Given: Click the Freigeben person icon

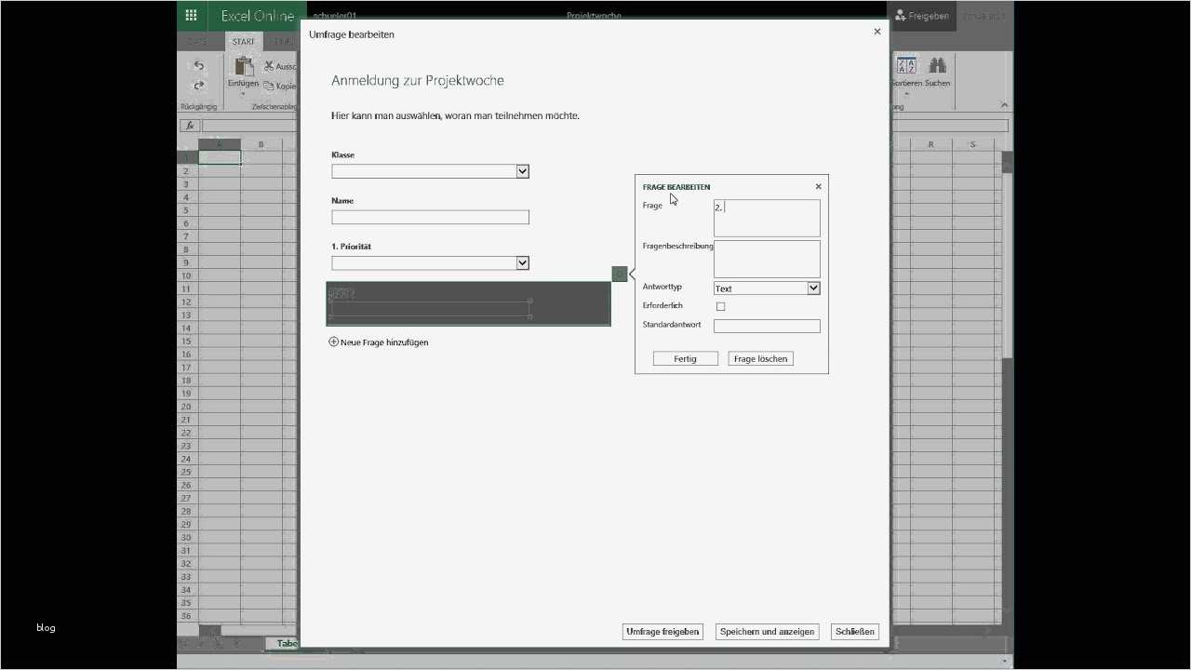Looking at the screenshot, I should click(899, 16).
